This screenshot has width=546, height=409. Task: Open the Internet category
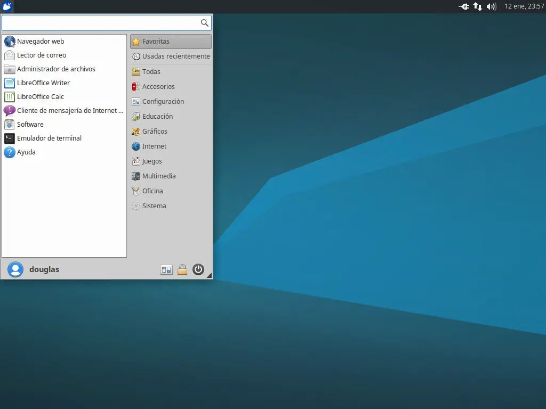[x=171, y=146]
